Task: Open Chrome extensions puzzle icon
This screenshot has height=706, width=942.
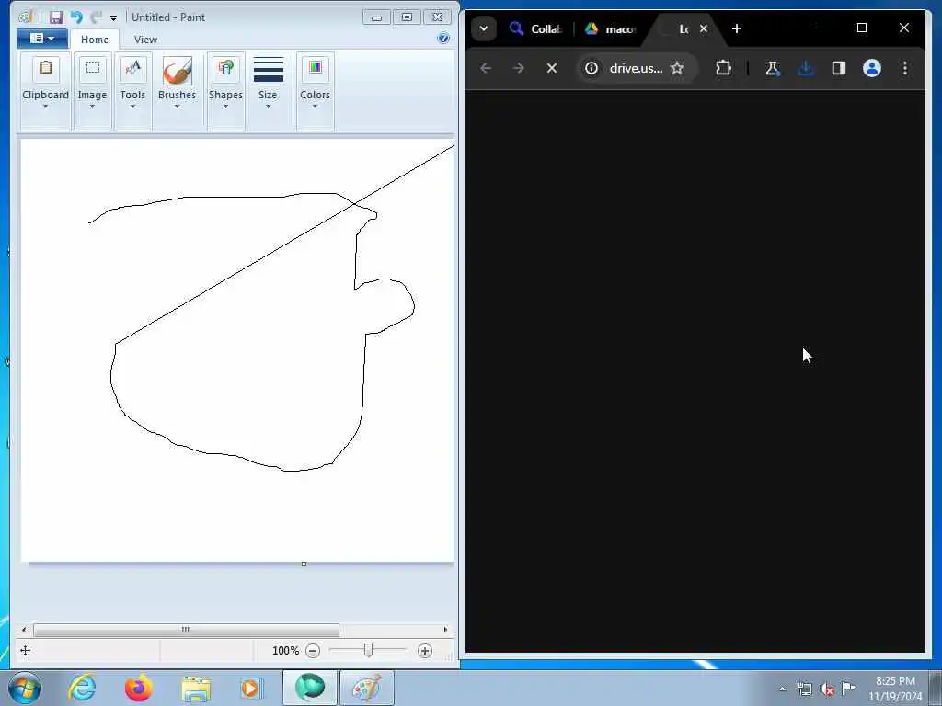Action: click(x=723, y=68)
